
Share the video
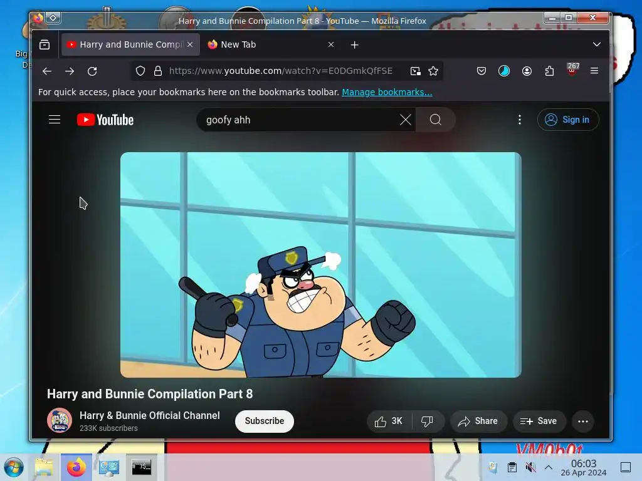click(478, 422)
